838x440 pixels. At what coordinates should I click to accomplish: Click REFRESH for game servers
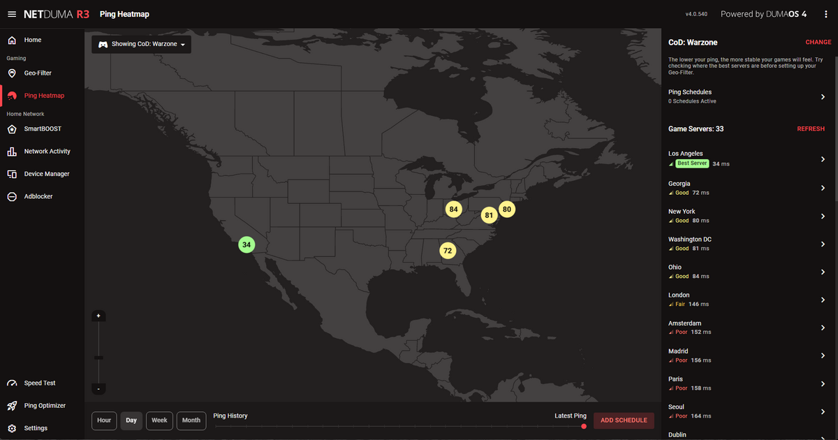810,129
